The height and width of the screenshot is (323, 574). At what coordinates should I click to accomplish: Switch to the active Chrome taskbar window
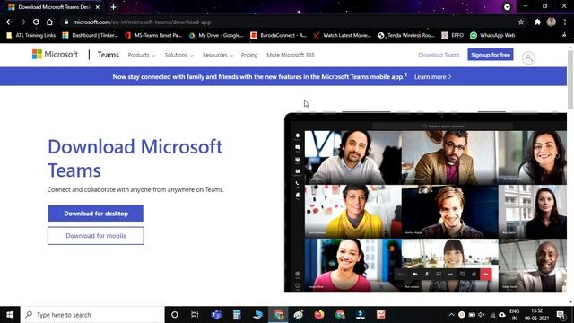278,315
